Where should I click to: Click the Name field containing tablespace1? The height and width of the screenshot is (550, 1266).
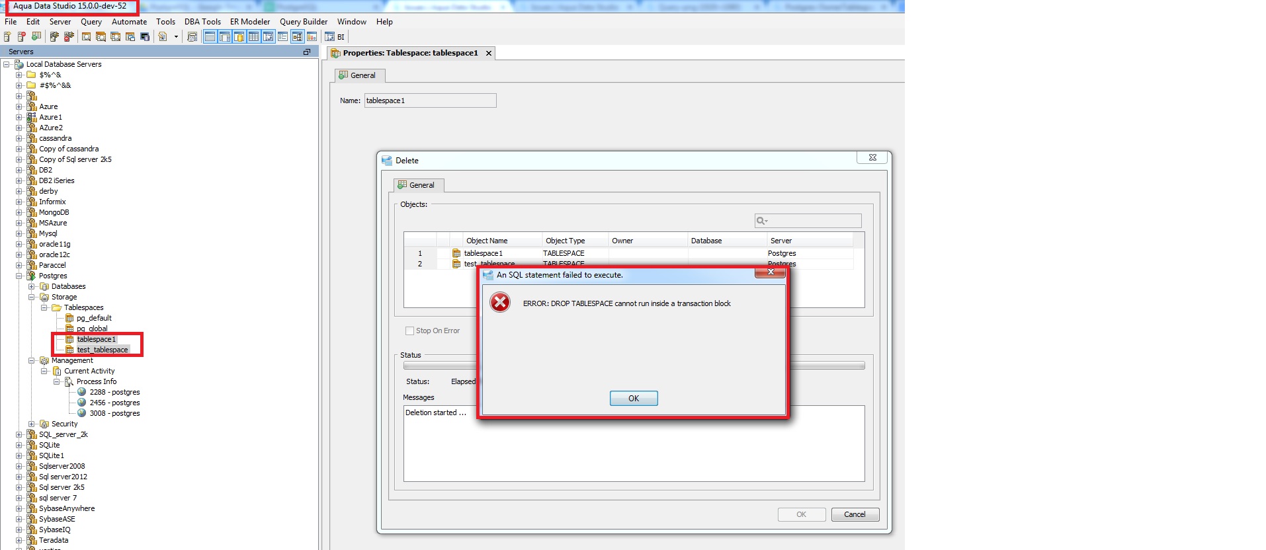point(430,100)
